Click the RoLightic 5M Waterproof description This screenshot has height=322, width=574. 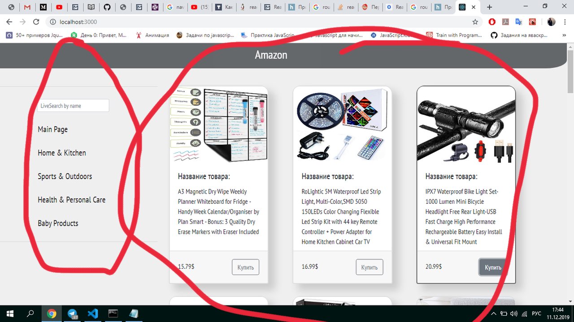tap(342, 217)
